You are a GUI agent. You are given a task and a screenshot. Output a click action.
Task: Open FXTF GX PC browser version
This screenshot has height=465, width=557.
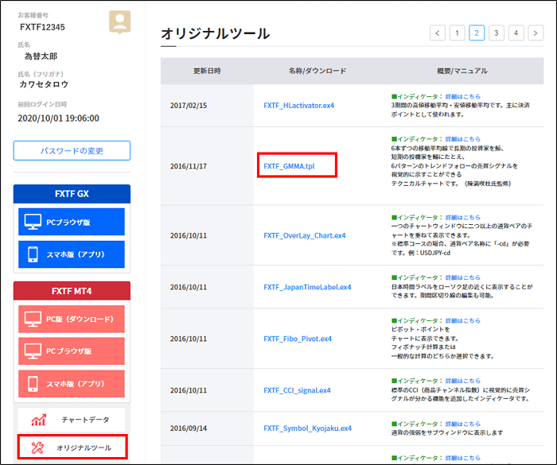coord(72,222)
